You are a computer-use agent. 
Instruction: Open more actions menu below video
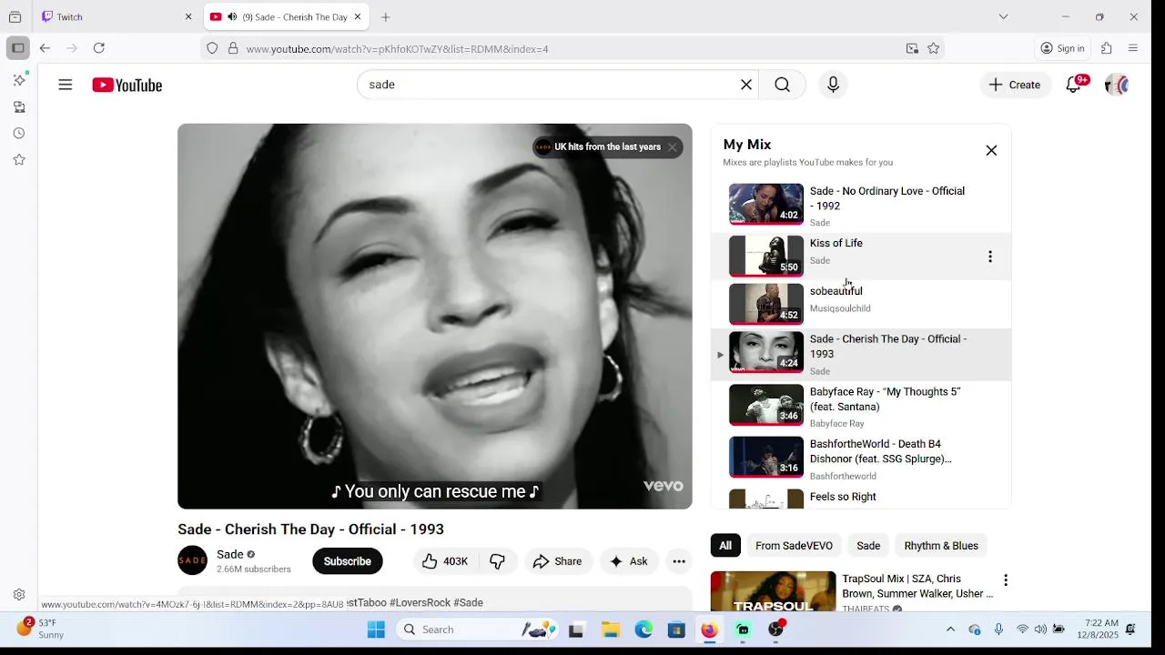(x=679, y=561)
